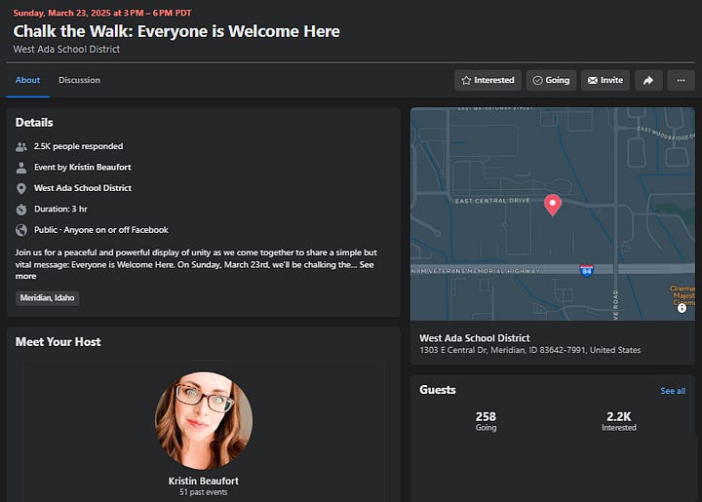Click the 'Duration: 3 hr' text

click(x=60, y=209)
